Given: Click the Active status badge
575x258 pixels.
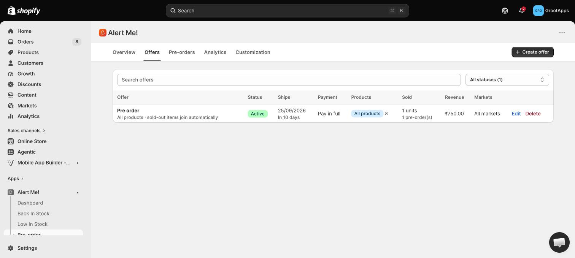Looking at the screenshot, I should pos(257,114).
